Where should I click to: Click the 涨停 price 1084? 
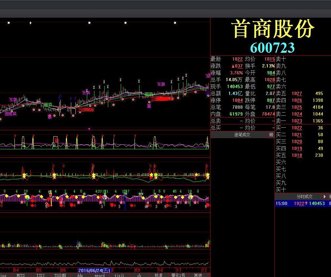[x=238, y=100]
